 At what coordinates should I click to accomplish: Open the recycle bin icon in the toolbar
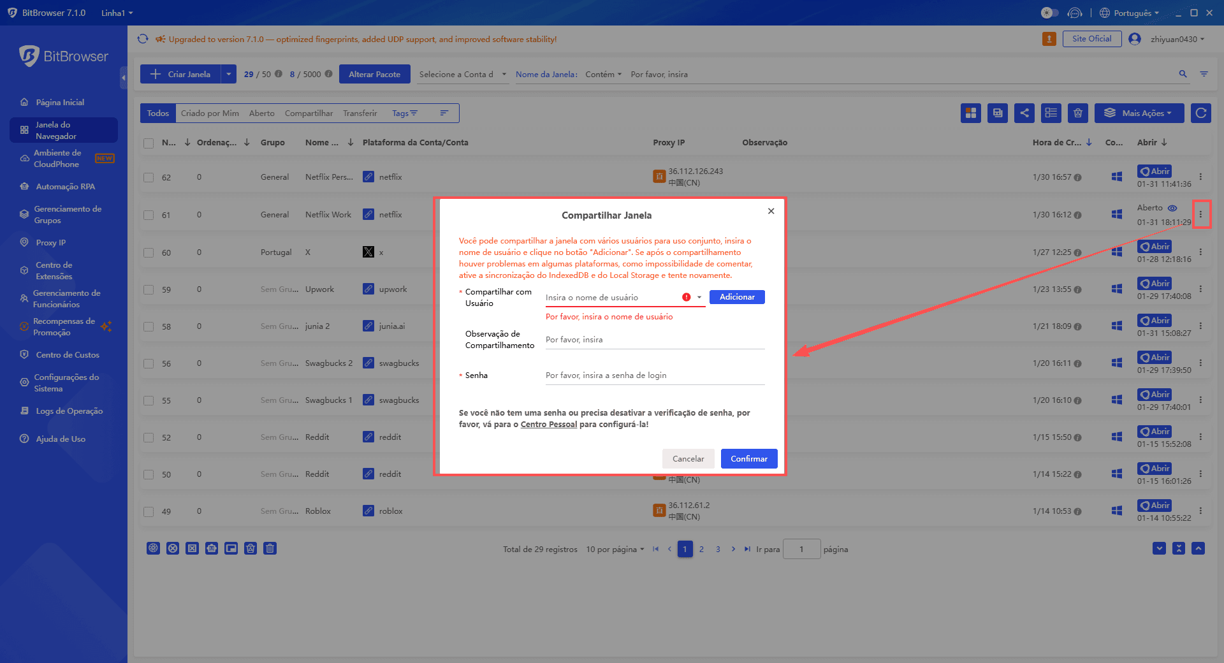[1078, 113]
